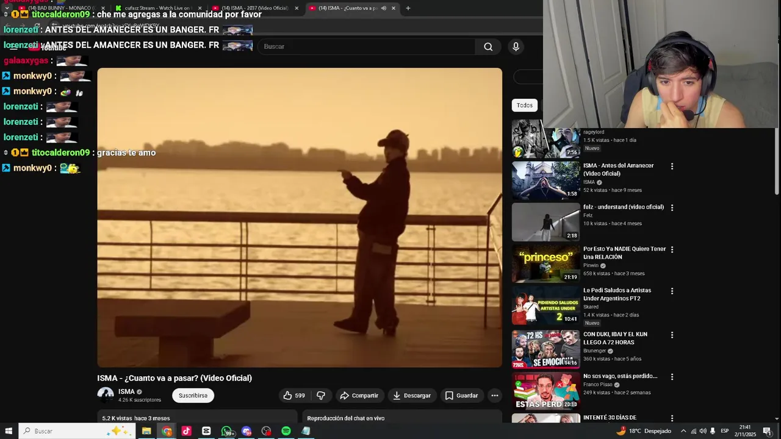
Task: Open ISMA channel avatar
Action: 106,395
